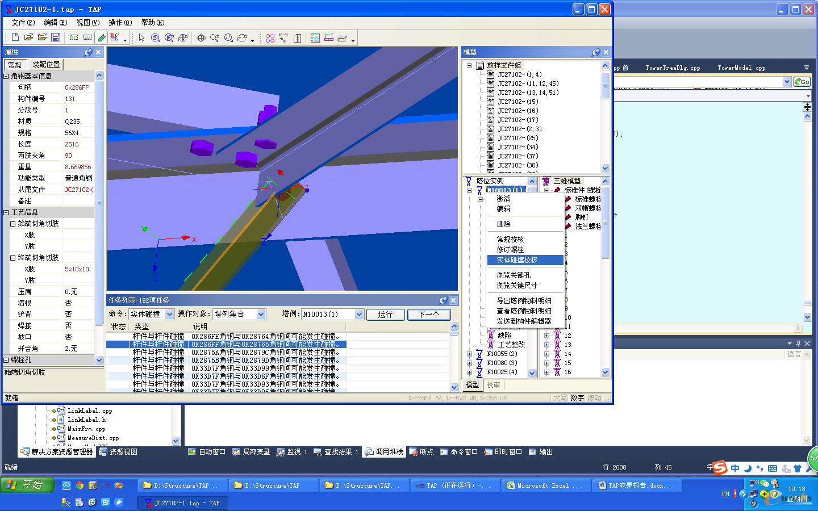Click the 属性 panel scrollbar up arrow
818x511 pixels.
(99, 76)
